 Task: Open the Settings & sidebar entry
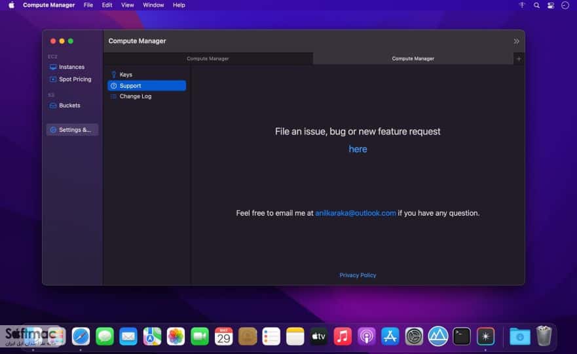click(x=72, y=130)
